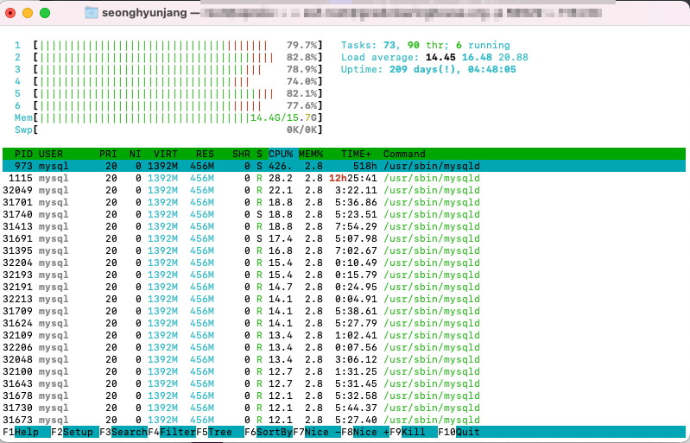Viewport: 690px width, 443px height.
Task: Click the CPU 1 usage meter at 79.7%
Action: [x=168, y=45]
